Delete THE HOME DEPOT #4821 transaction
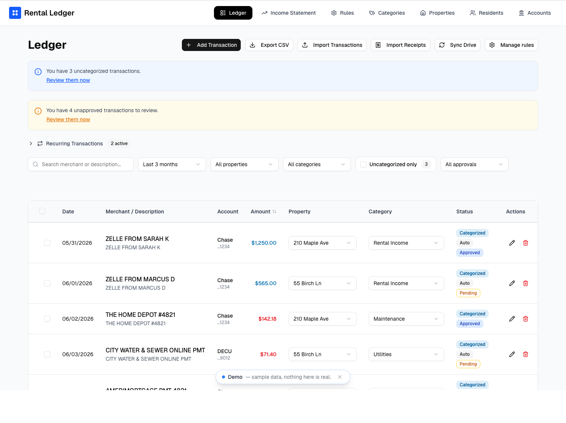This screenshot has height=423, width=566. click(526, 319)
